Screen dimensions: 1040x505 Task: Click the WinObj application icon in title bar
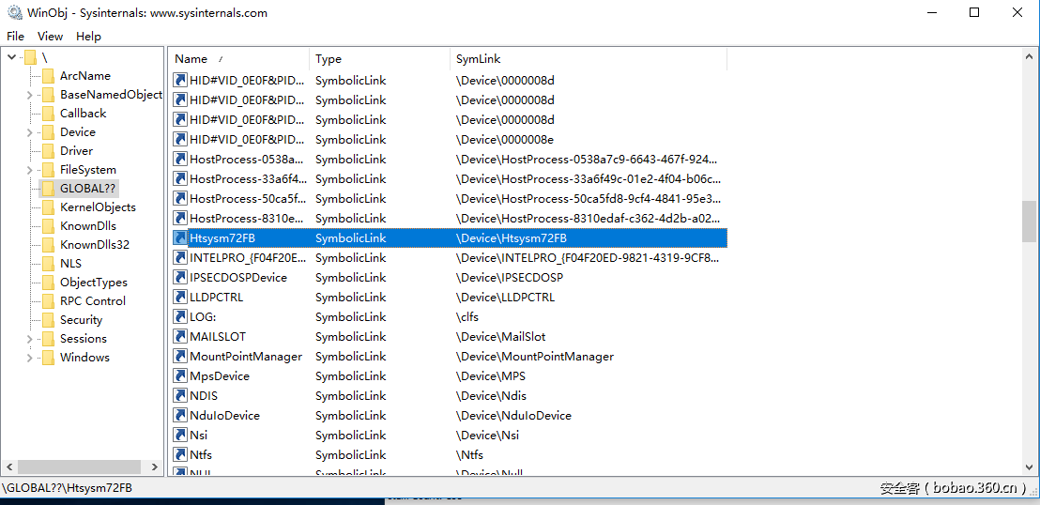click(x=14, y=13)
